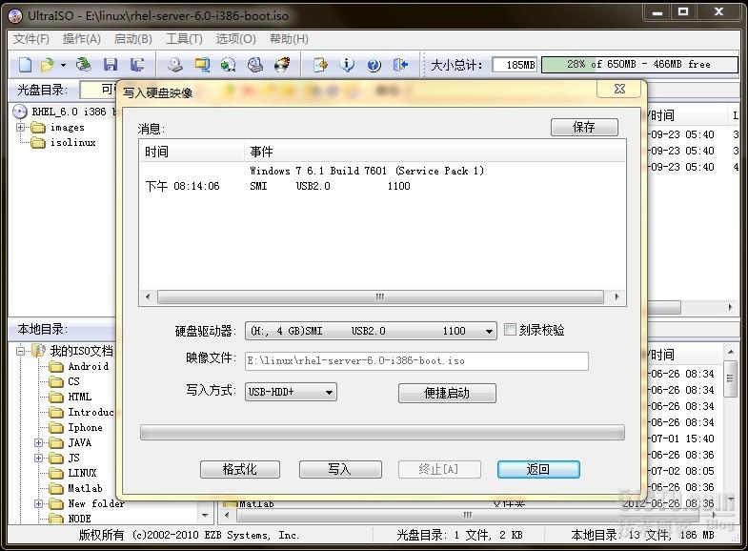
Task: Collapse the 我的ISO文档 tree node
Action: [x=20, y=351]
